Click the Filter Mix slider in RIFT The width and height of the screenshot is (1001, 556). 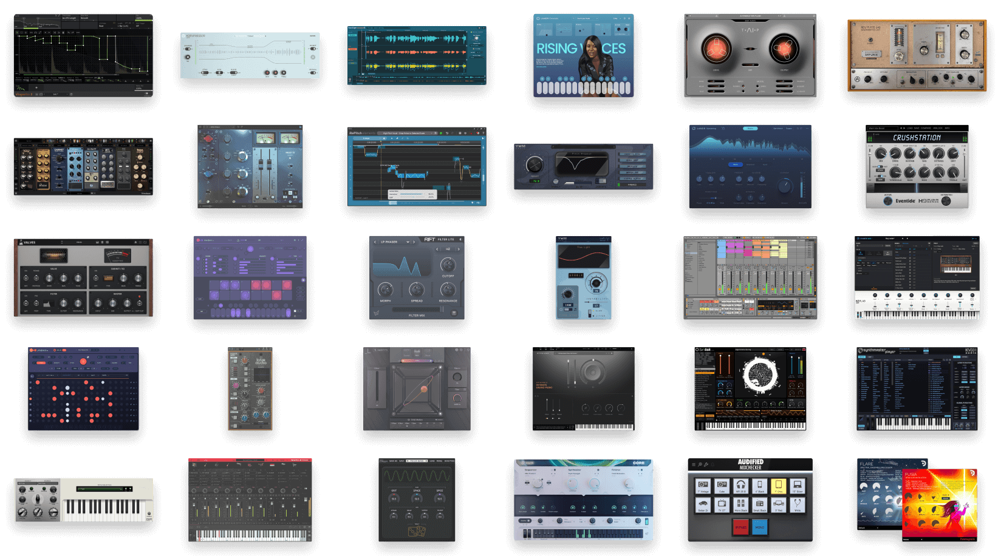(x=417, y=310)
